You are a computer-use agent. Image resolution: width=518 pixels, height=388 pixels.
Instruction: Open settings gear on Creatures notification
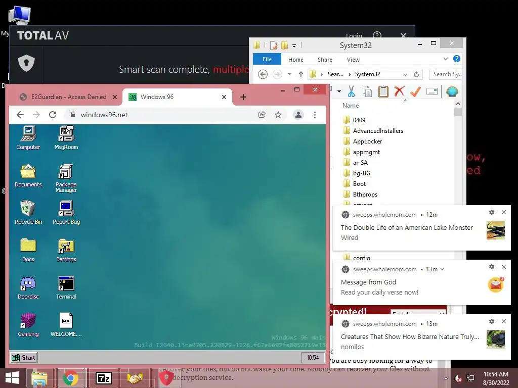point(492,321)
